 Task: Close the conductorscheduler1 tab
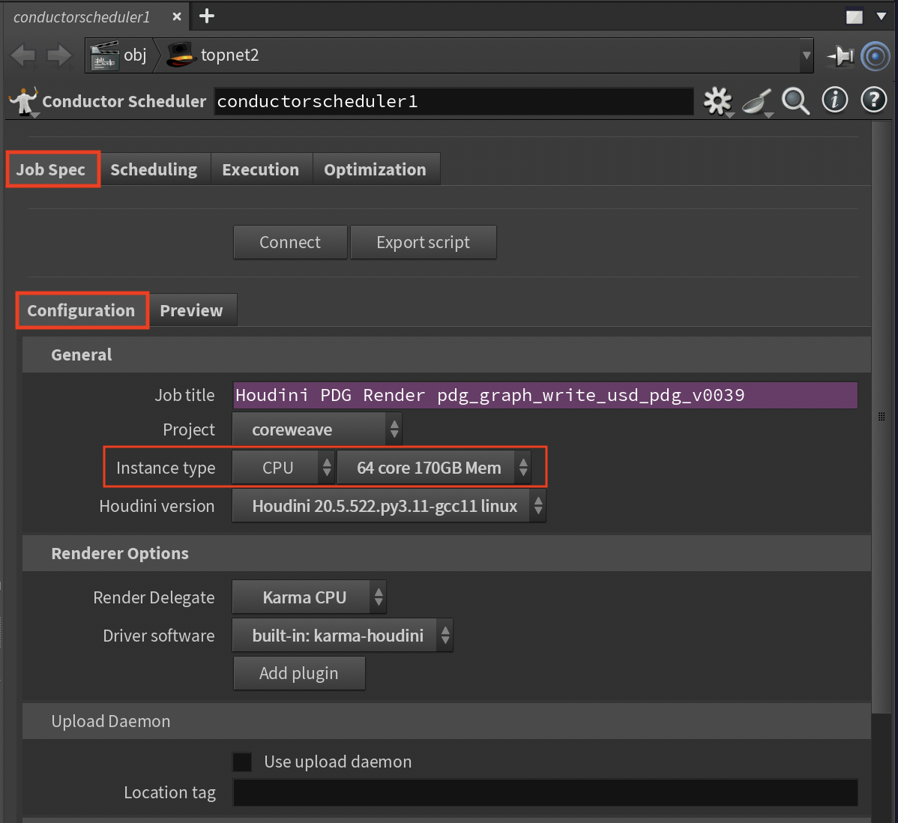coord(177,16)
